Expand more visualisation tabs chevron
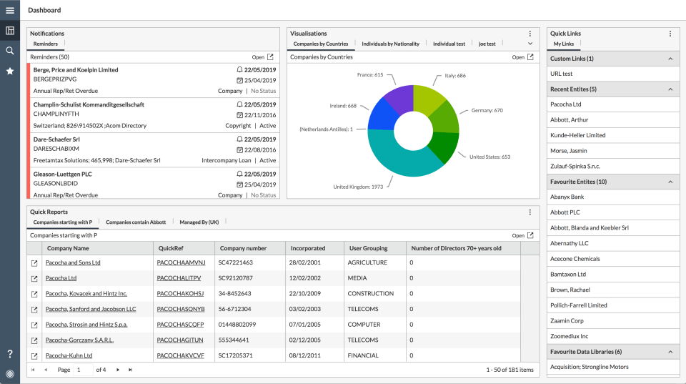The width and height of the screenshot is (686, 384). 530,44
